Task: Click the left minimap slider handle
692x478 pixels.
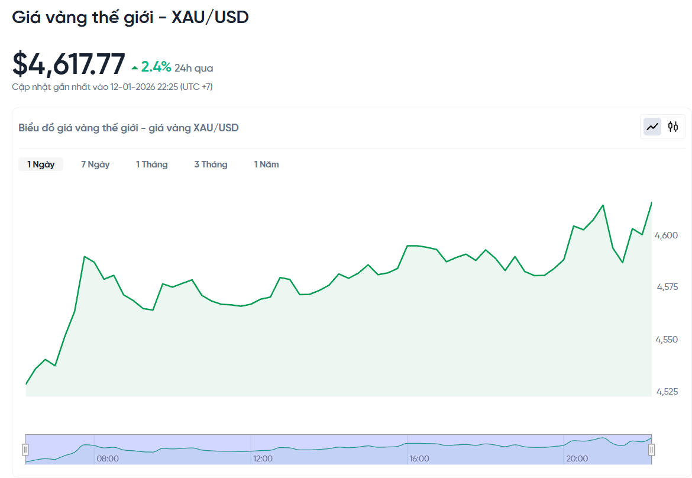Action: point(25,450)
